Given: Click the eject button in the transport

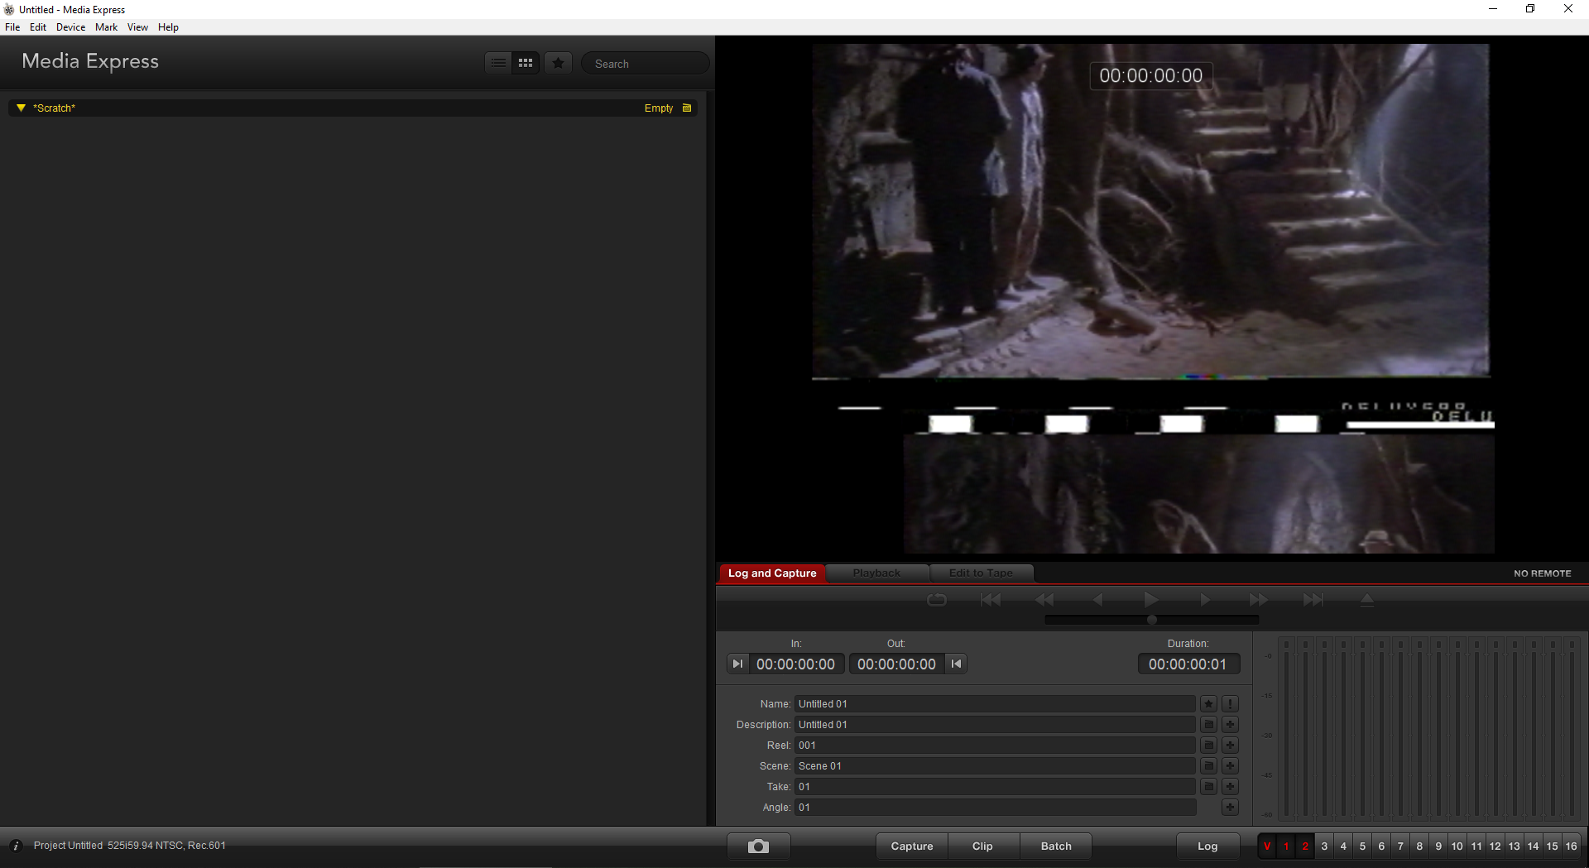Looking at the screenshot, I should [x=1367, y=600].
